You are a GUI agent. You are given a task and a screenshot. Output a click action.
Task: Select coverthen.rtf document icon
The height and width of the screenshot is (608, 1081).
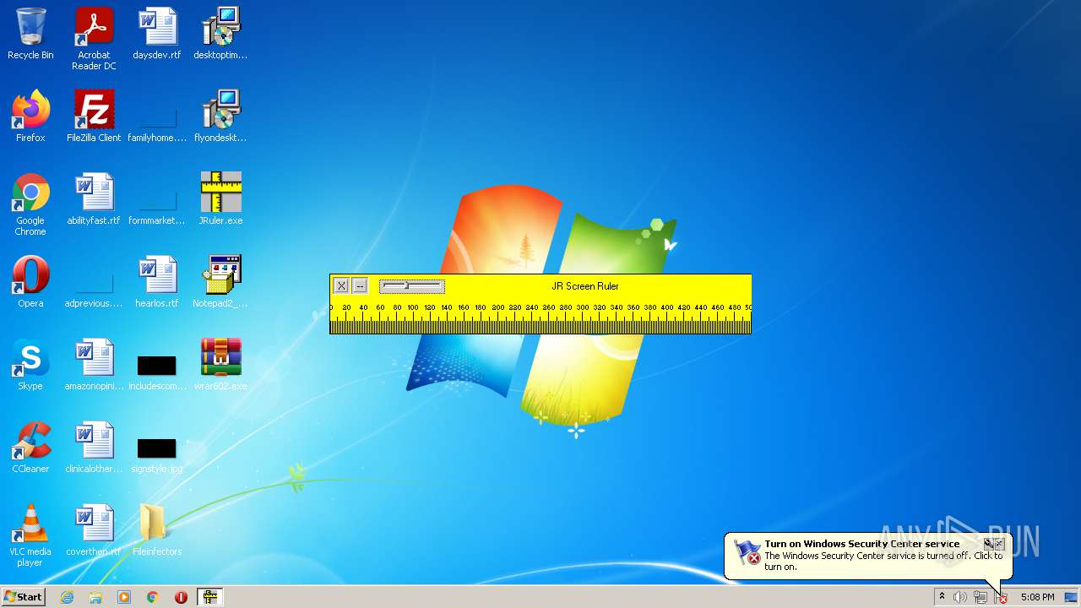tap(94, 530)
